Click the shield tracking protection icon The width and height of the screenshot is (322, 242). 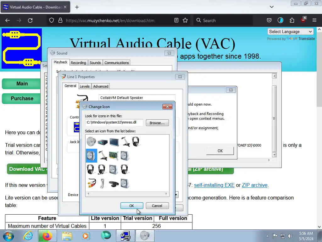coord(52,20)
